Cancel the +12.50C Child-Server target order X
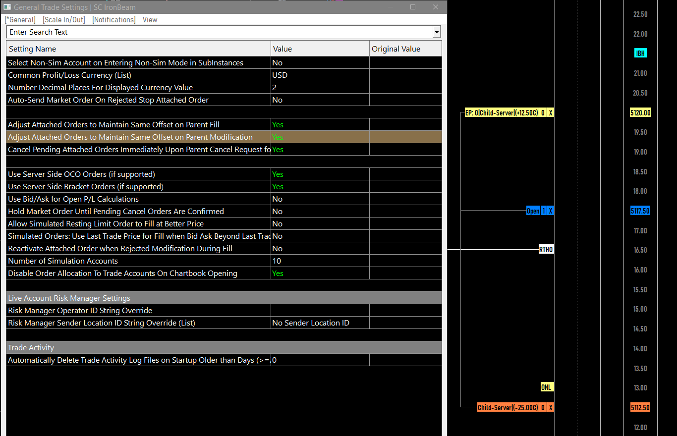The height and width of the screenshot is (436, 677). (550, 113)
